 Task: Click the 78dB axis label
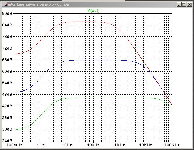pyautogui.click(x=7, y=36)
